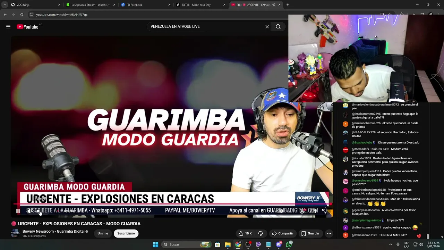Viewport: 444px width, 250px height.
Task: Save the video with Guardar
Action: click(310, 233)
